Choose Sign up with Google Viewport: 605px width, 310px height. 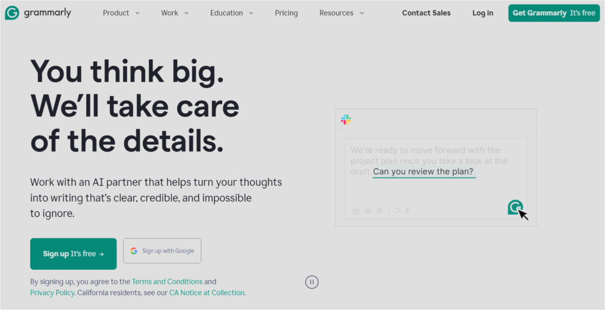tap(162, 251)
